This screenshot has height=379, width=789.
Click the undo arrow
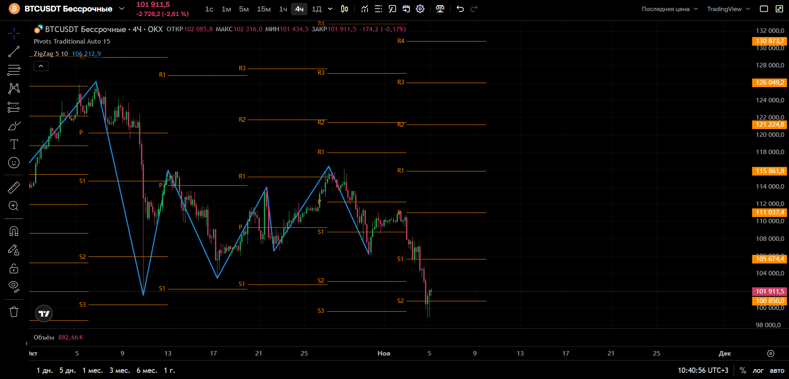coord(460,9)
